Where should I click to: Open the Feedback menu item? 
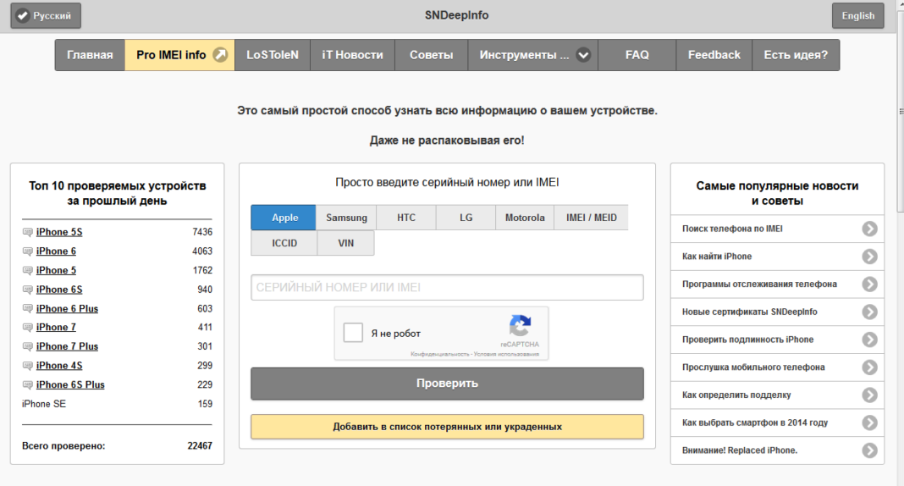point(714,55)
